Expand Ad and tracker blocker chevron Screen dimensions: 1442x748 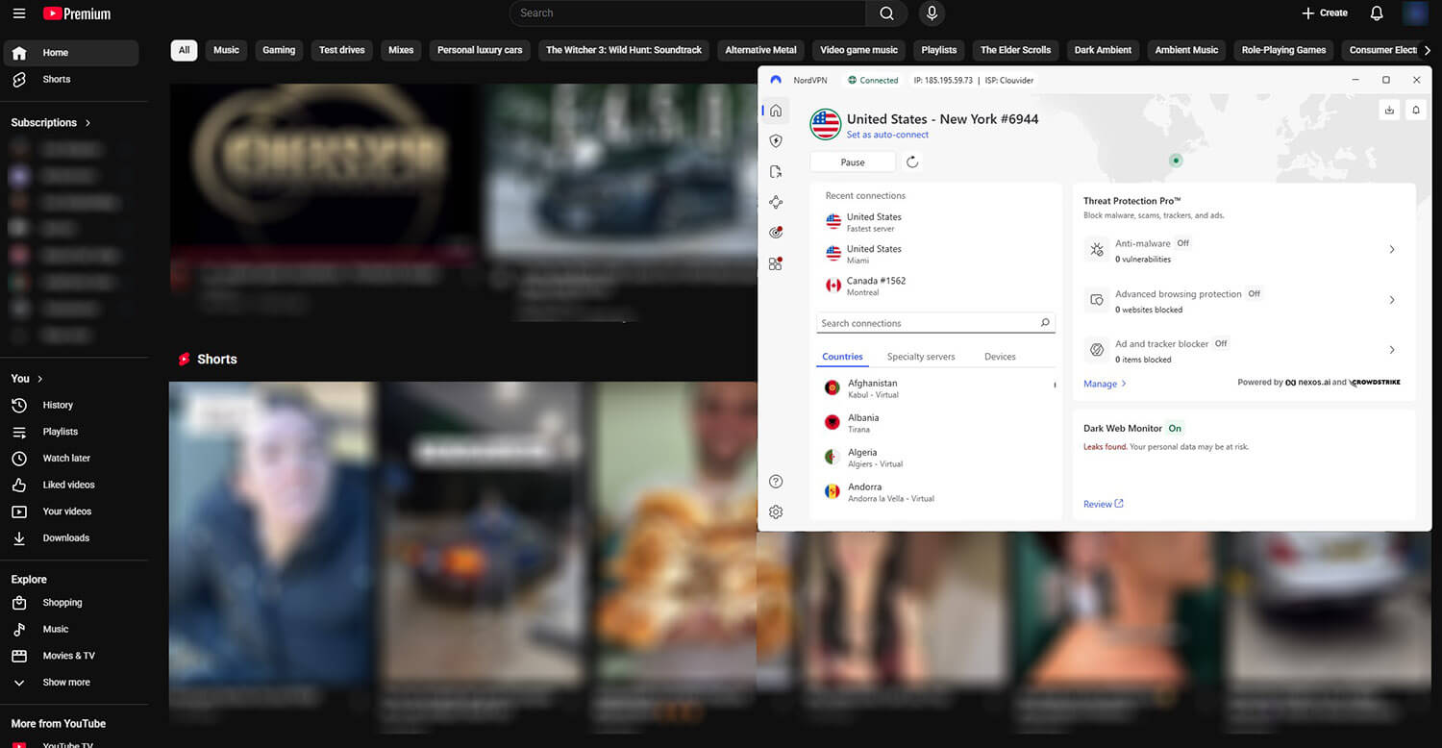coord(1392,350)
